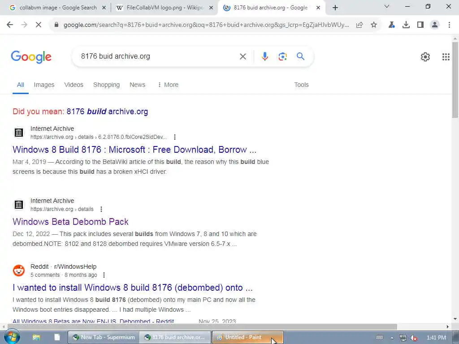This screenshot has width=459, height=344.
Task: Go back to the previous page
Action: (10, 25)
